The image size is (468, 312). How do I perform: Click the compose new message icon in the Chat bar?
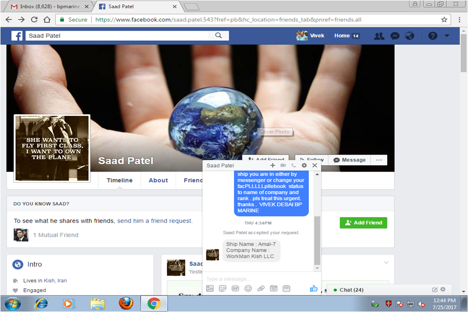coord(435,290)
